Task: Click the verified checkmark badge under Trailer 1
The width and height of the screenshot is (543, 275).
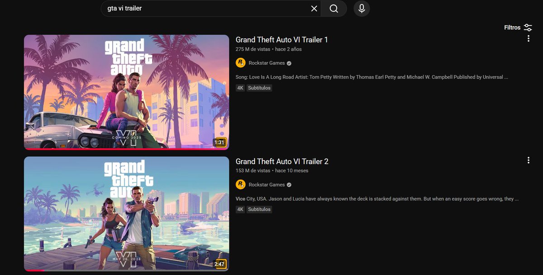Action: [x=289, y=63]
